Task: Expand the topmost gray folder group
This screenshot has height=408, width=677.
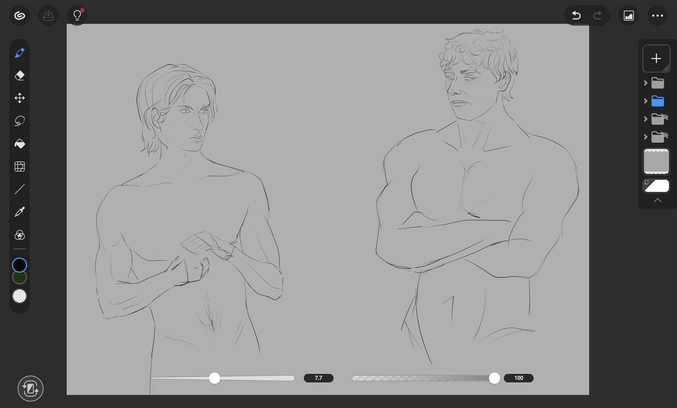Action: pyautogui.click(x=645, y=83)
